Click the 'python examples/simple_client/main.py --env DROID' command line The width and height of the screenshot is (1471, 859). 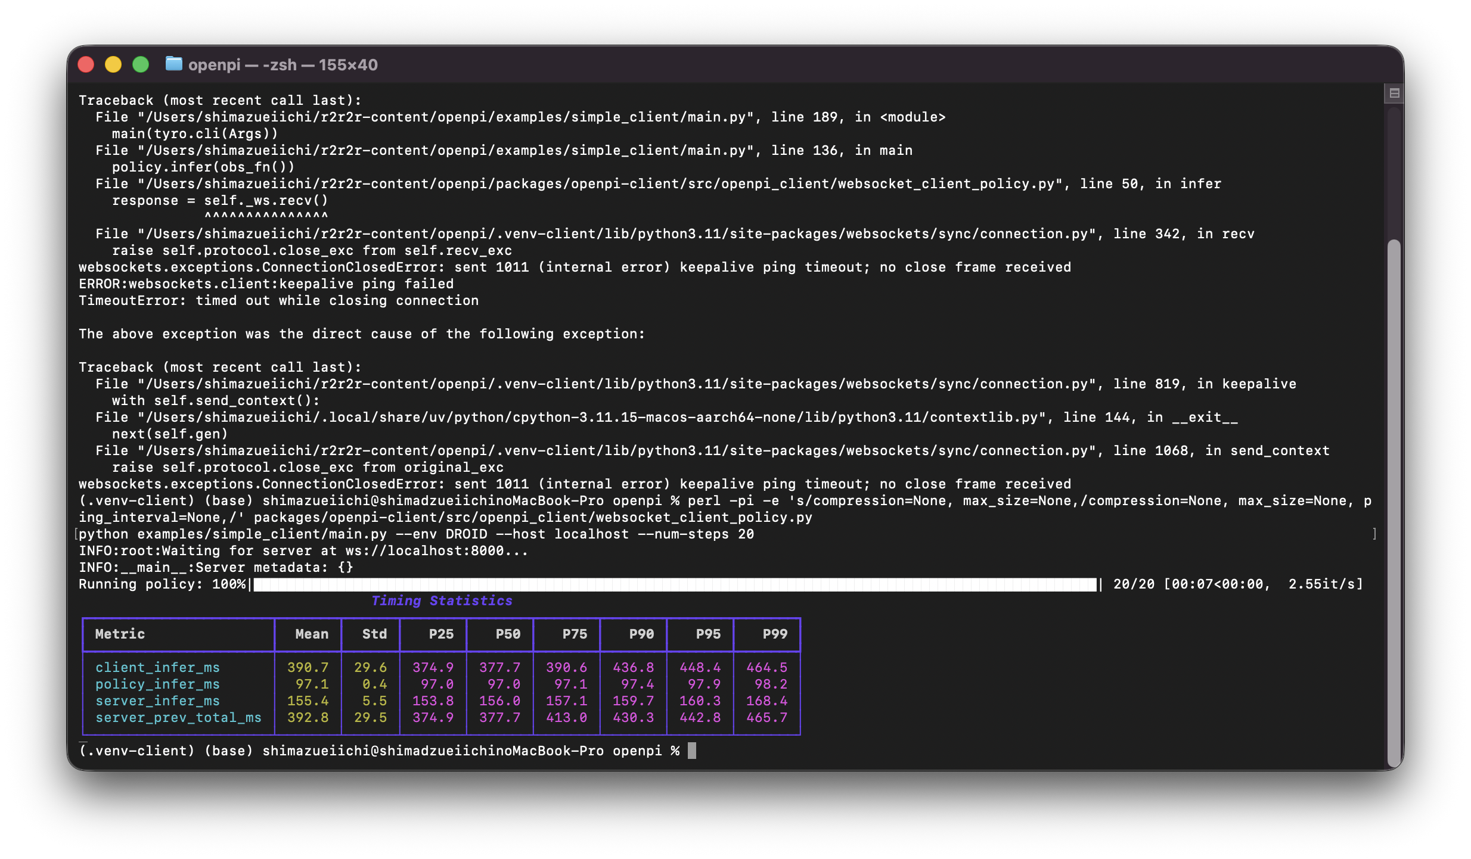[x=416, y=534]
